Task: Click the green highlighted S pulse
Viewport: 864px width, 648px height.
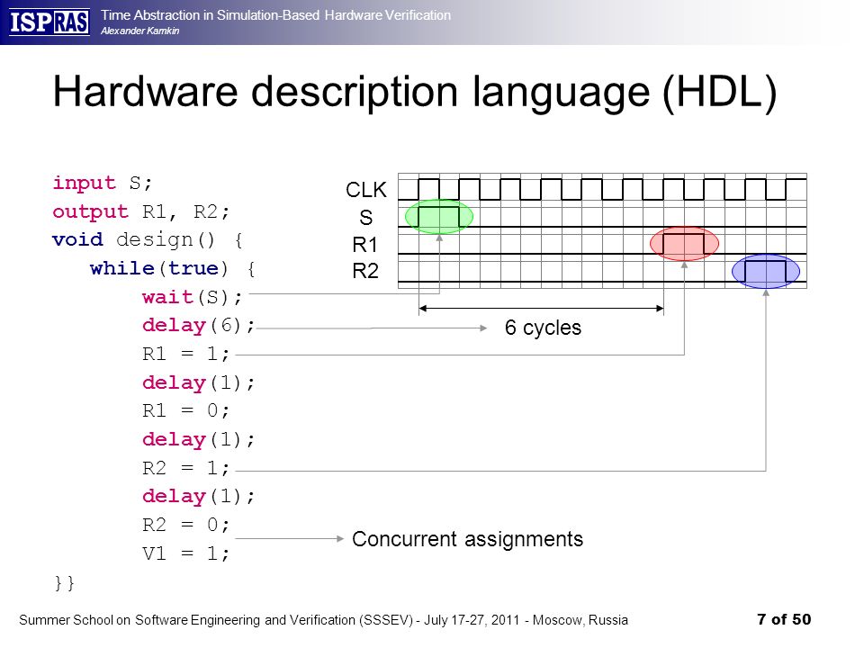Action: click(439, 217)
